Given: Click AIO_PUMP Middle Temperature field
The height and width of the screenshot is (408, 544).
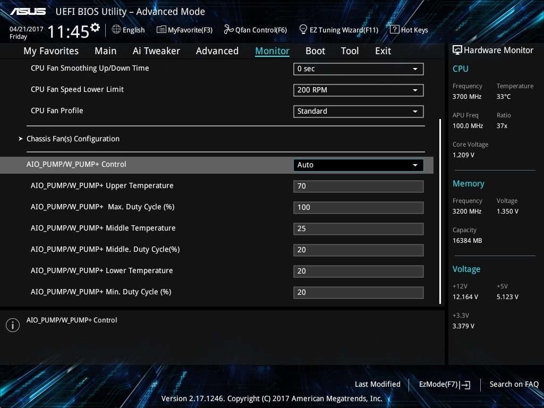Looking at the screenshot, I should coord(359,228).
